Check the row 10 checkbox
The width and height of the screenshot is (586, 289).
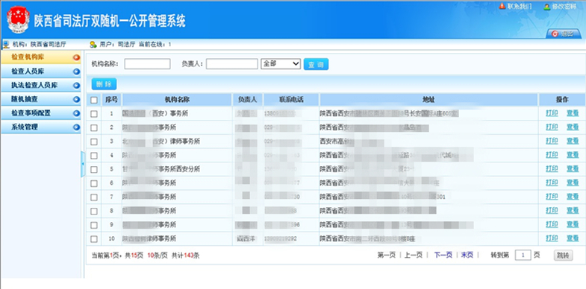click(x=94, y=239)
